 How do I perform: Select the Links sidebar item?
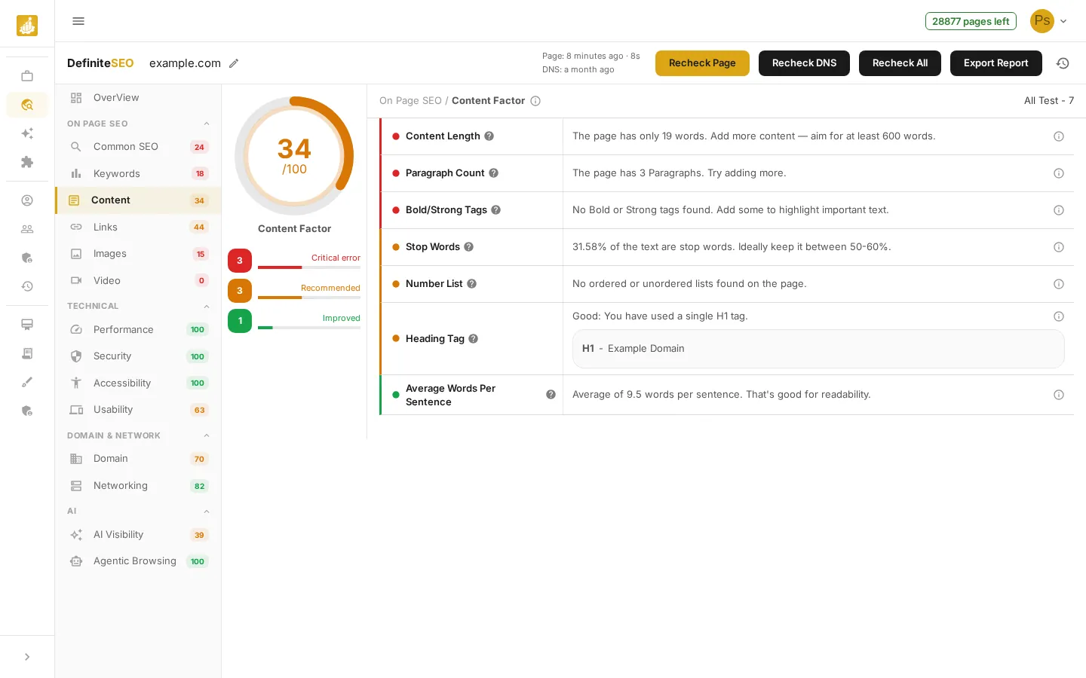pyautogui.click(x=139, y=228)
